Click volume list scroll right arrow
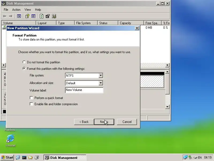 point(167,65)
